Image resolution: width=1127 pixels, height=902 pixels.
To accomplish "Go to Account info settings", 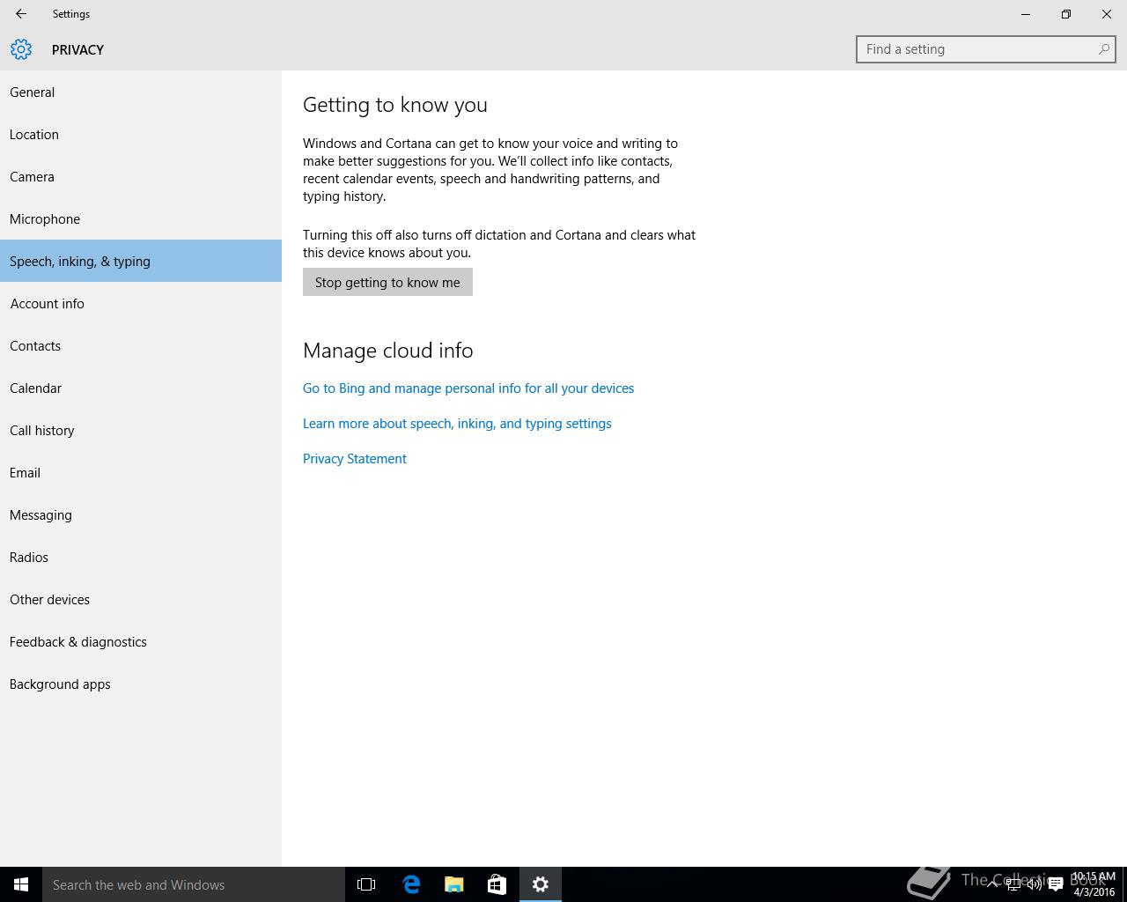I will coord(141,303).
